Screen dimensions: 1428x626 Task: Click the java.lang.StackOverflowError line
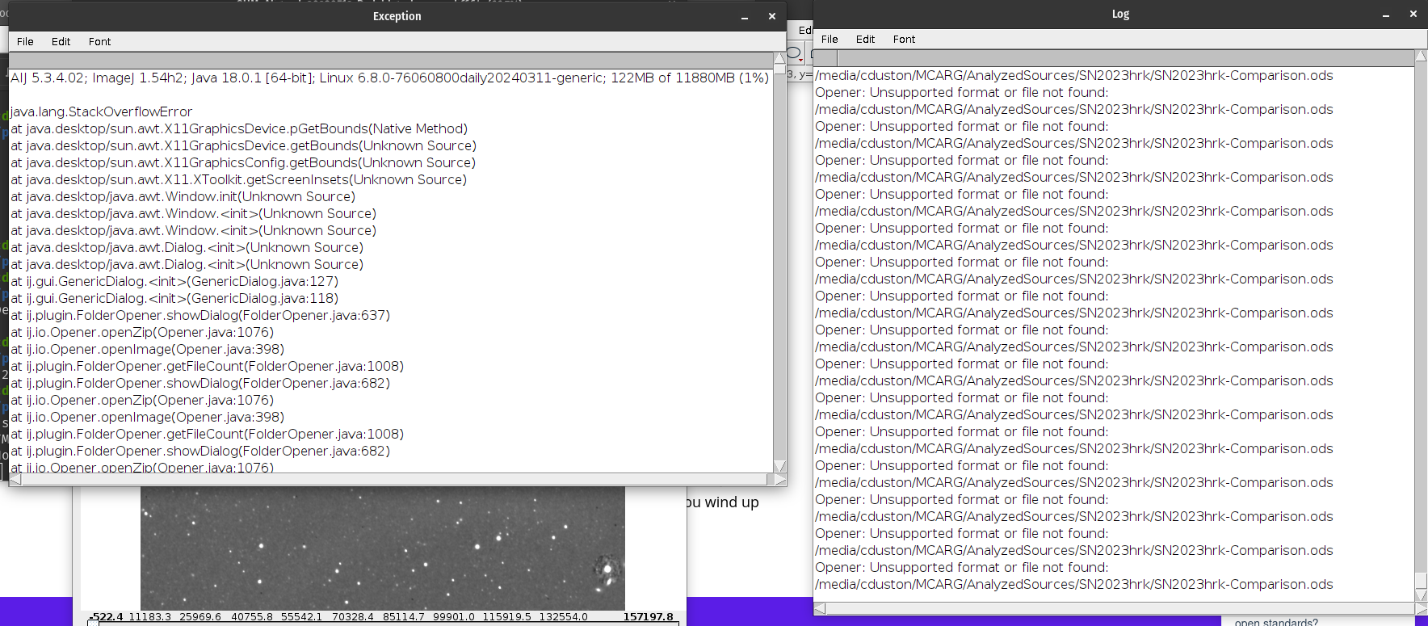(102, 112)
